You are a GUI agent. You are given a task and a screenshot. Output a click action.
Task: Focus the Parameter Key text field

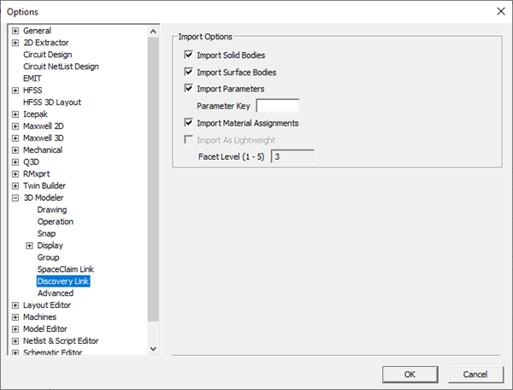(x=277, y=106)
